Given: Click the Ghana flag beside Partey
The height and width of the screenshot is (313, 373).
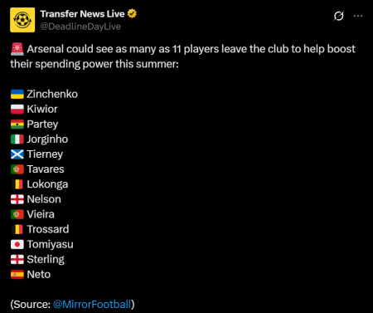Looking at the screenshot, I should (17, 125).
